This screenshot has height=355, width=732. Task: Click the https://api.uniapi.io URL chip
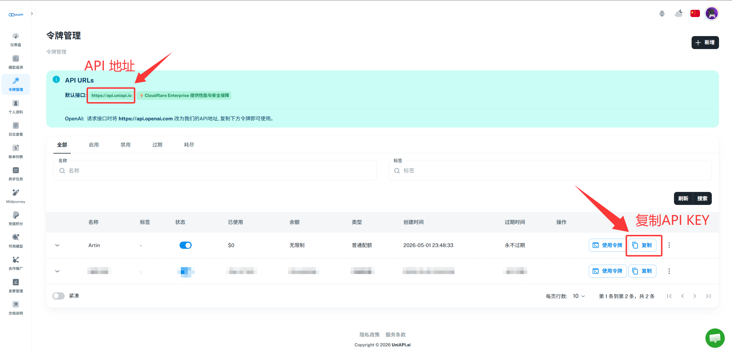(x=111, y=96)
